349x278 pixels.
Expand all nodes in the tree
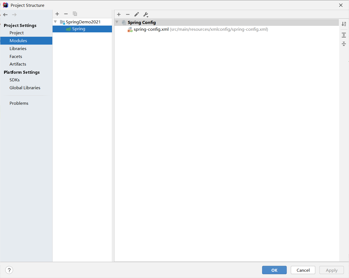pos(344,35)
